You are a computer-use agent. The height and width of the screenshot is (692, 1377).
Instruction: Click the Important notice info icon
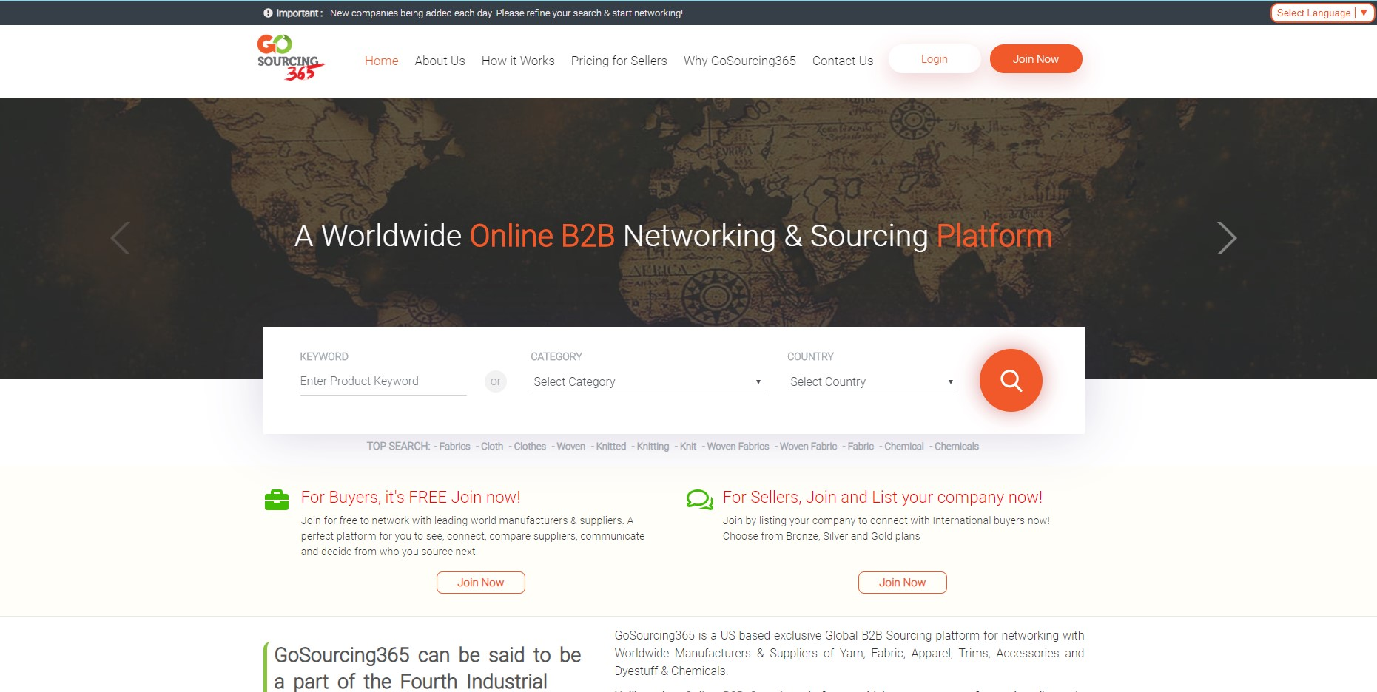pos(268,13)
